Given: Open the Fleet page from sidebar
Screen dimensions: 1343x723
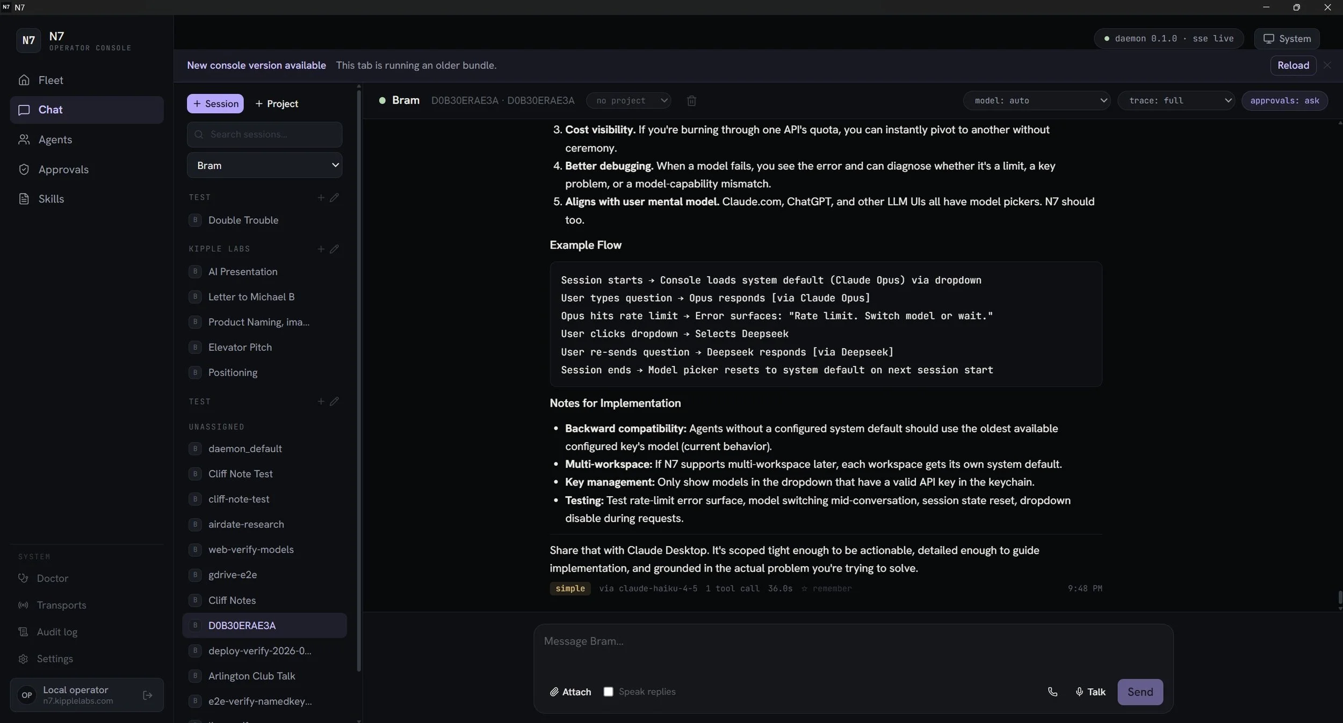Looking at the screenshot, I should (x=86, y=80).
